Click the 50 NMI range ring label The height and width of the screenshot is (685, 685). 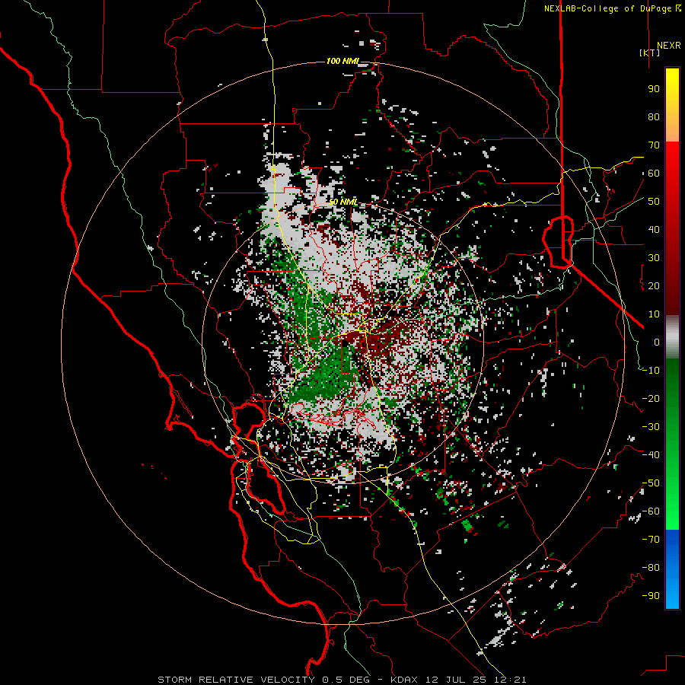pyautogui.click(x=343, y=202)
